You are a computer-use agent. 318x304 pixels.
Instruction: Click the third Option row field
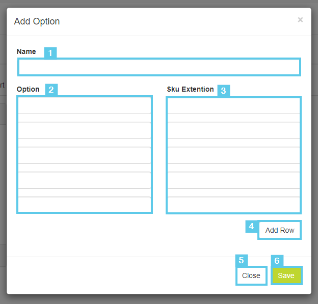85,155
